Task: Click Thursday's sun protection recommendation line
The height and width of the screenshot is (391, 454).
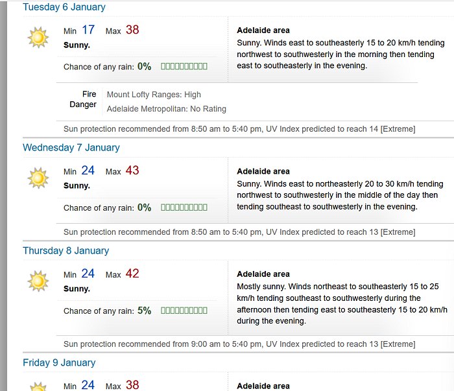Action: click(239, 344)
